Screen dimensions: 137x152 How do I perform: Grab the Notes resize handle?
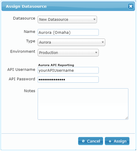tap(127, 118)
